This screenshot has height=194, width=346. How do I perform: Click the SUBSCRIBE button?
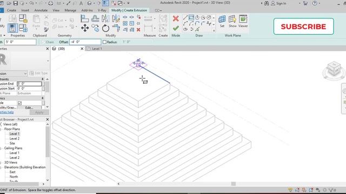click(304, 26)
